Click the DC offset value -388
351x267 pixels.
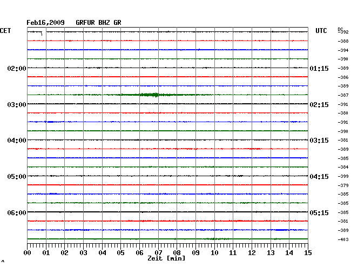point(343,41)
